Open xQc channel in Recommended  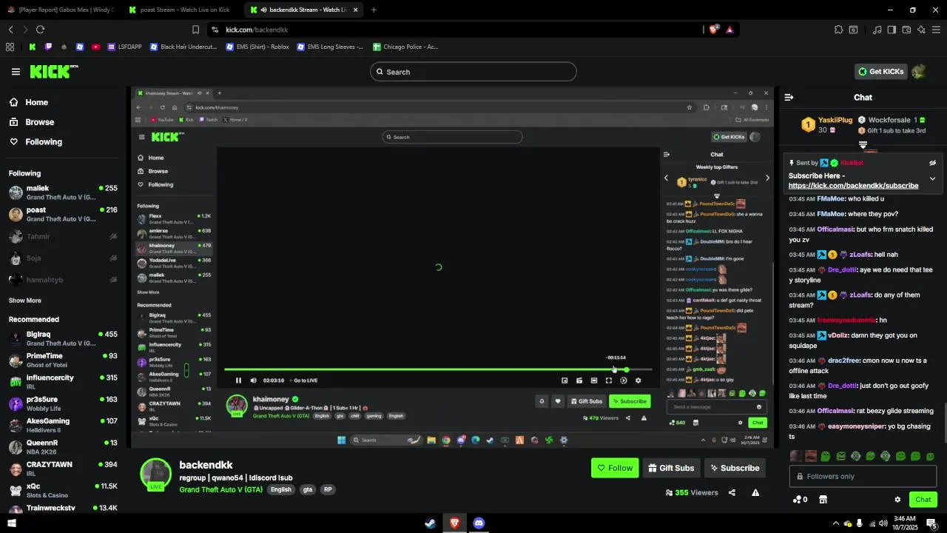[62, 489]
